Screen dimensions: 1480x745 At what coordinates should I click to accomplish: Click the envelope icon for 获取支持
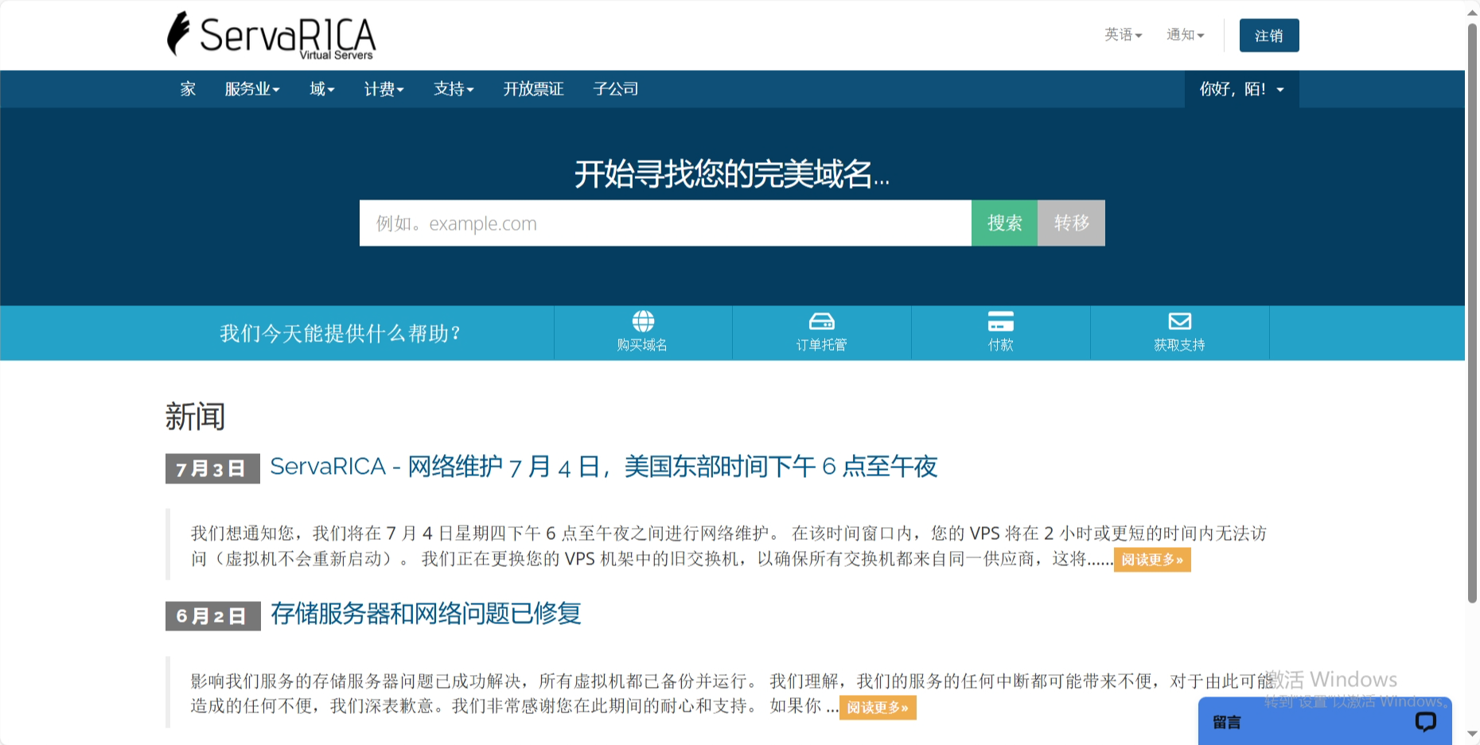click(1179, 321)
